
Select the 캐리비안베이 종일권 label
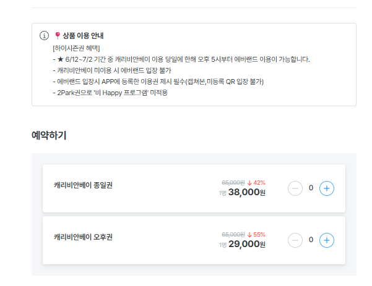tap(83, 185)
